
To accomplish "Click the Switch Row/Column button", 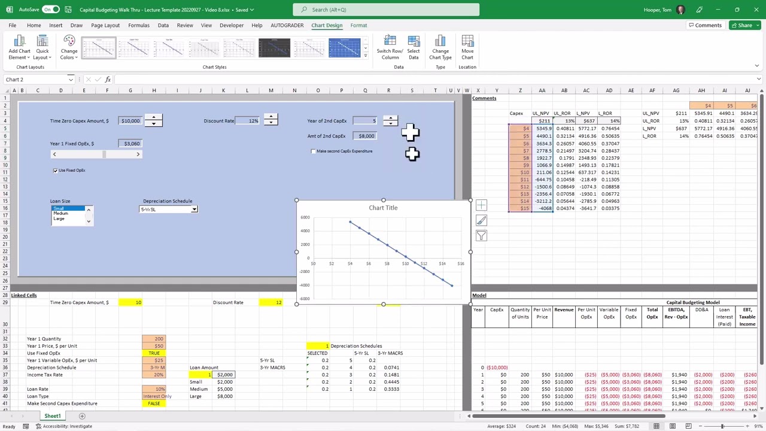I will click(390, 47).
